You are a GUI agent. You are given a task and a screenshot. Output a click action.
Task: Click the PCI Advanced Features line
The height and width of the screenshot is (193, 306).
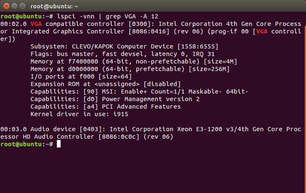click(x=106, y=107)
